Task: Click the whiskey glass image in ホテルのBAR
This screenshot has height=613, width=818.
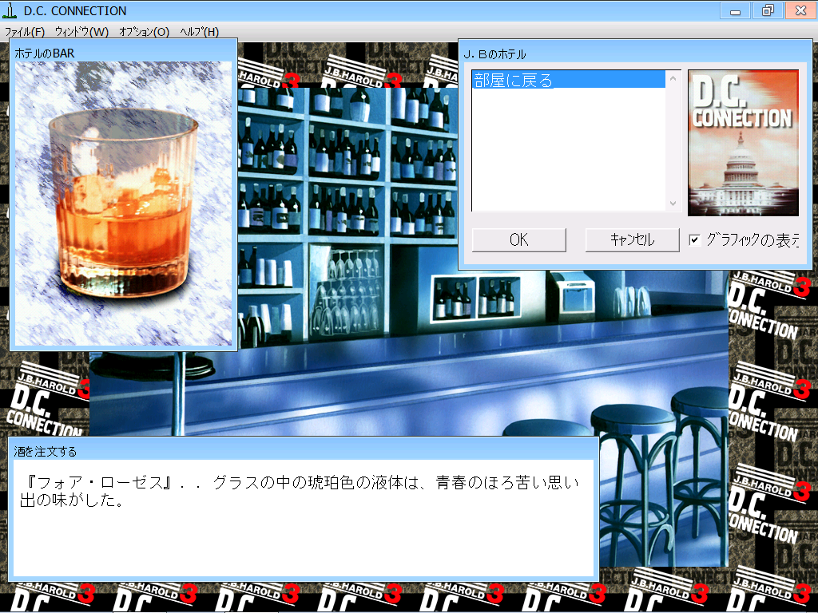Action: [123, 204]
